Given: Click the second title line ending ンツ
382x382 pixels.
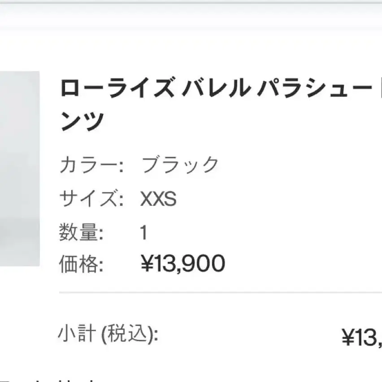Looking at the screenshot, I should [x=82, y=122].
